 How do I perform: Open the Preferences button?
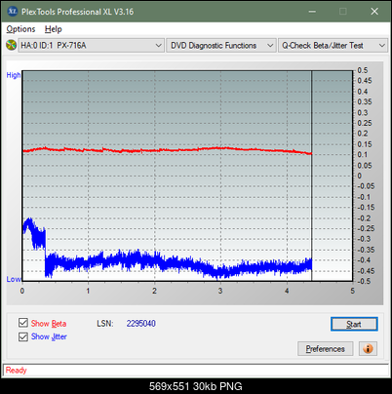(x=326, y=349)
